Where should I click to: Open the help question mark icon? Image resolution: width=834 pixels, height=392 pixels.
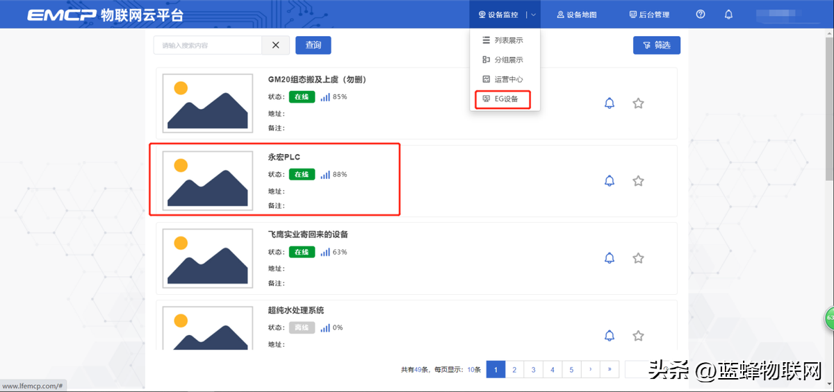pyautogui.click(x=701, y=15)
